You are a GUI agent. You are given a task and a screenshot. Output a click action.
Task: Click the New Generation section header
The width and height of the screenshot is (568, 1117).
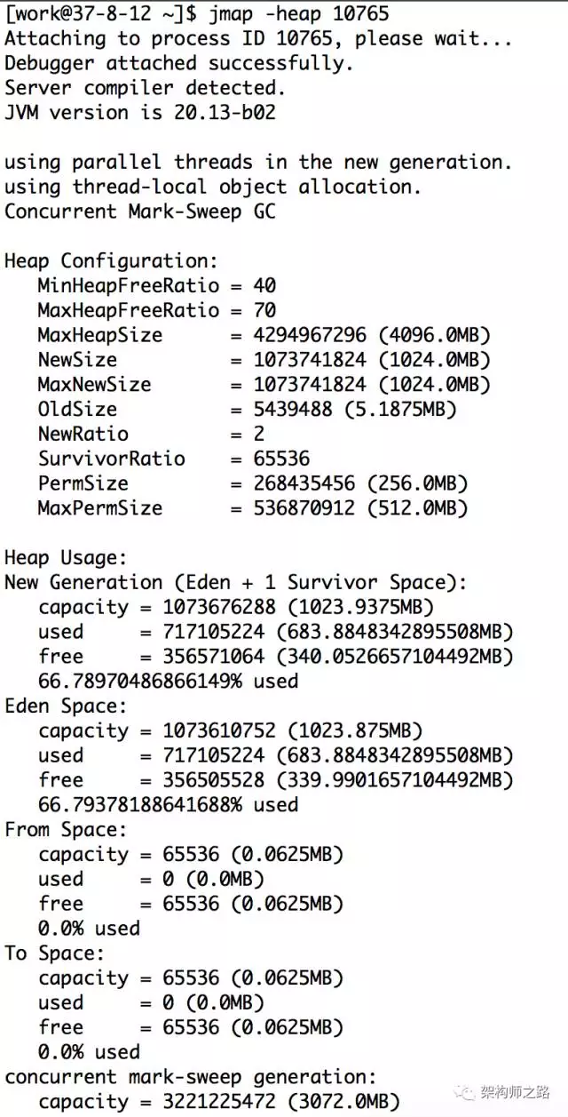tap(236, 583)
